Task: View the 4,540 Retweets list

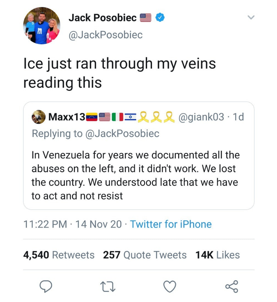Action: tap(59, 255)
